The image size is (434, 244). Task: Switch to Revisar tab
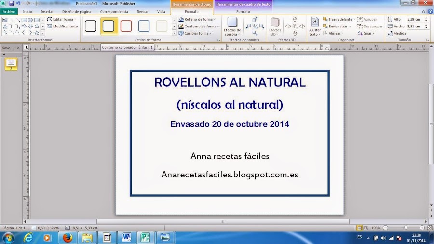tap(143, 12)
